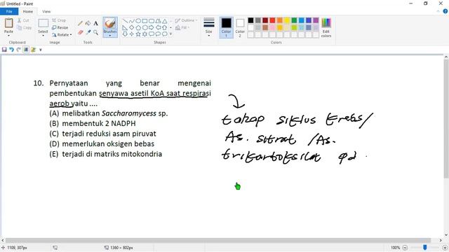449x252 pixels.
Task: Open Edit colors dialog
Action: [326, 27]
